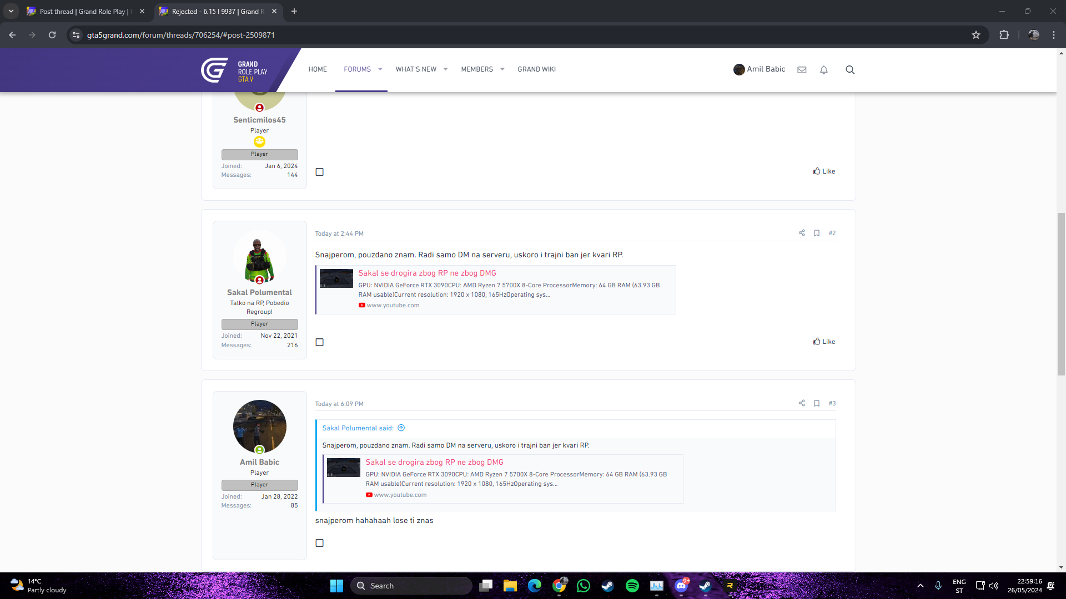Expand the Forums dropdown arrow

[380, 69]
